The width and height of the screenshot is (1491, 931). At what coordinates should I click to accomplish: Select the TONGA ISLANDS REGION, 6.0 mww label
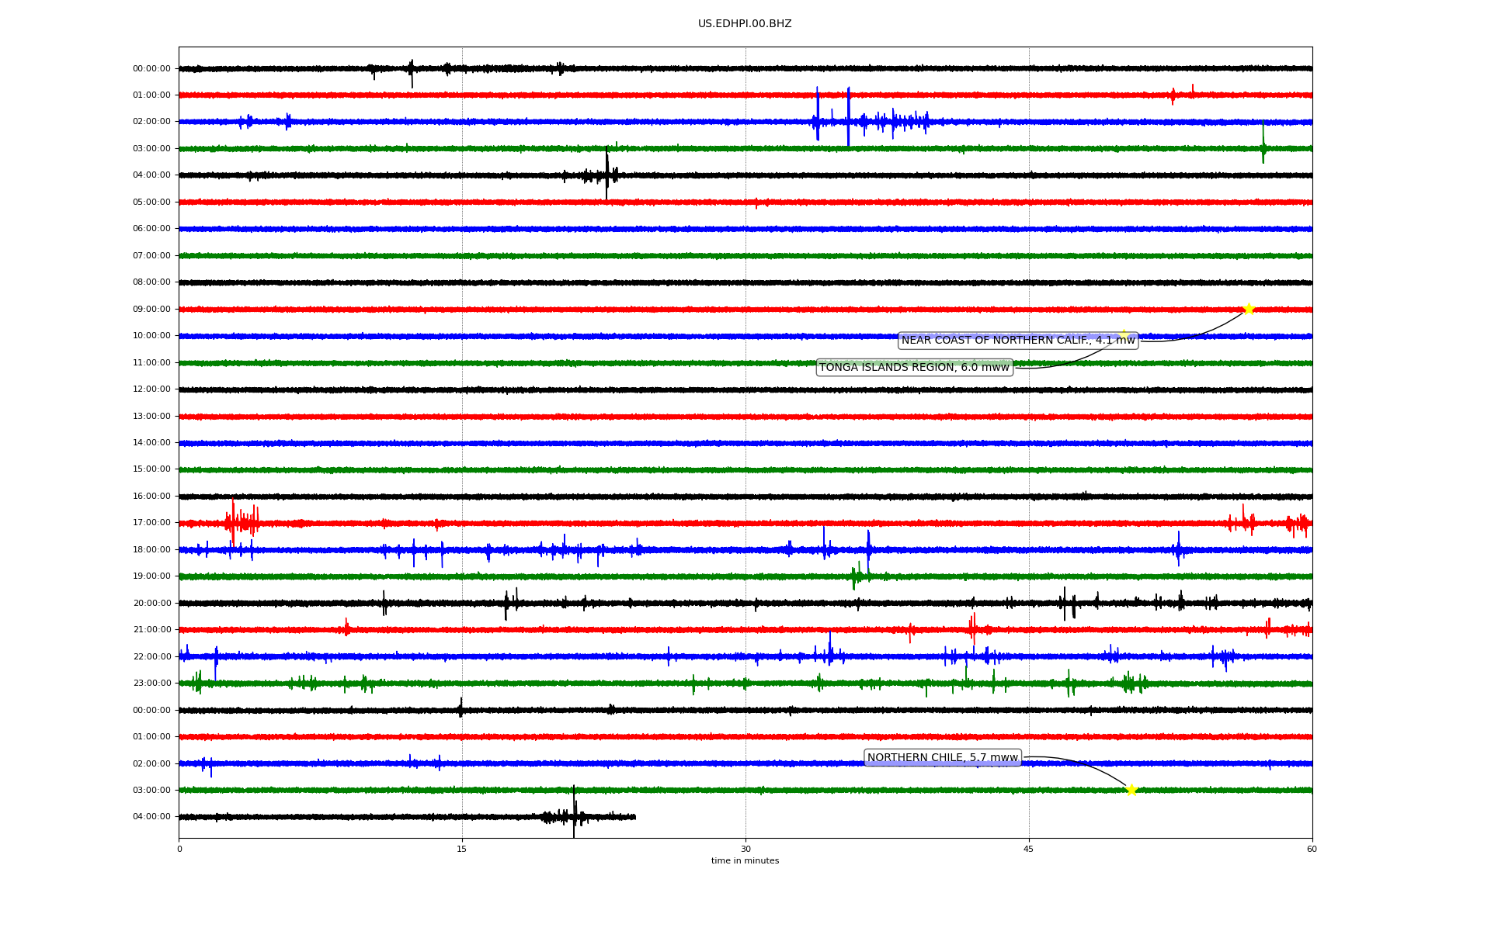915,368
